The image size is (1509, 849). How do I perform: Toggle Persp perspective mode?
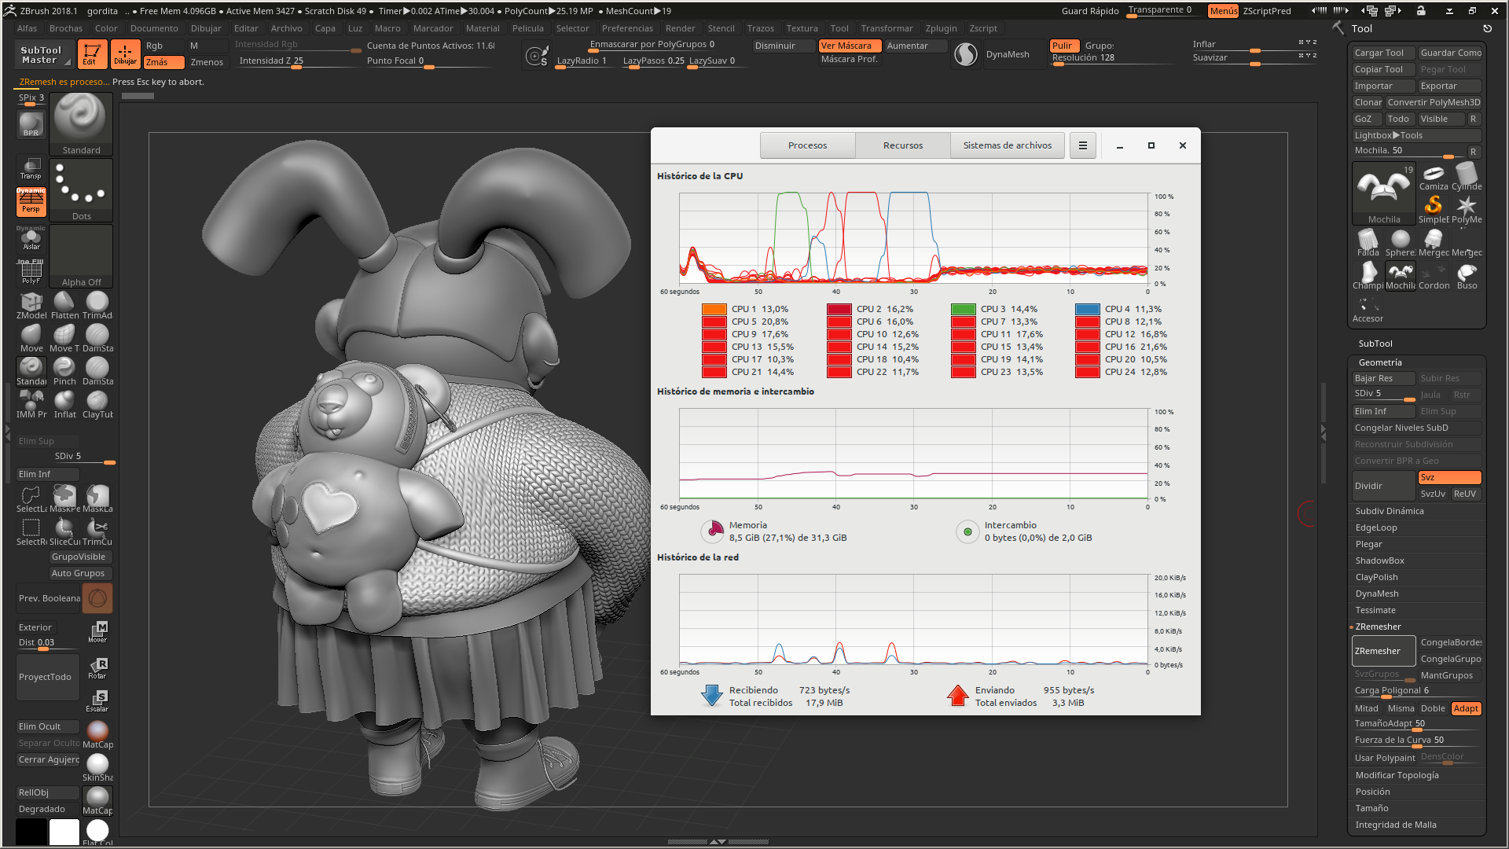[31, 202]
